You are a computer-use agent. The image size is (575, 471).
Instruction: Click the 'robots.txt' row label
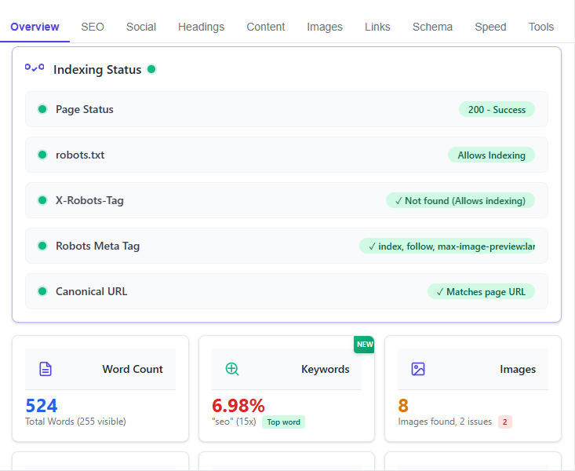pyautogui.click(x=80, y=155)
